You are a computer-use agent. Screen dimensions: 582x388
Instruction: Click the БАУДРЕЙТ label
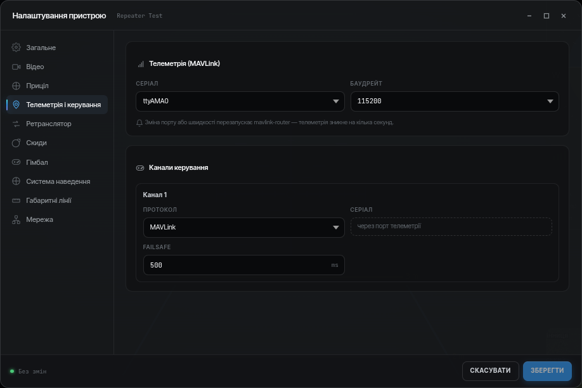click(x=366, y=84)
